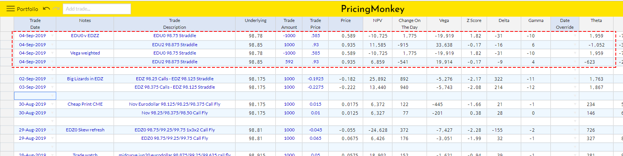The width and height of the screenshot is (623, 156).
Task: Undo the last change
Action: (x=46, y=8)
